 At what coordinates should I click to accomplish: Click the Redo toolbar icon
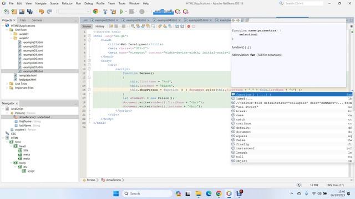click(x=49, y=12)
